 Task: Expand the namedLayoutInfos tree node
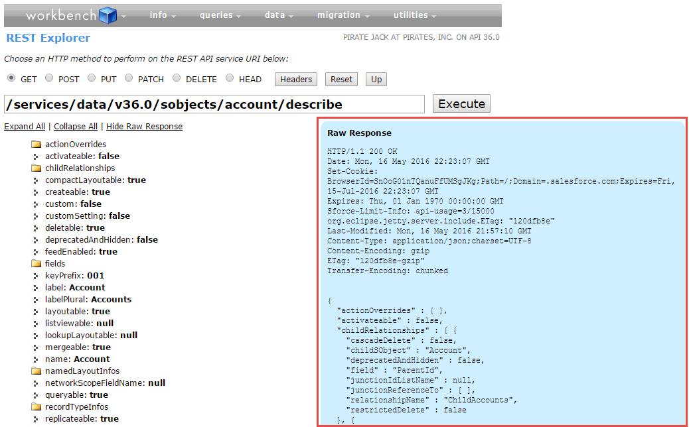[82, 371]
